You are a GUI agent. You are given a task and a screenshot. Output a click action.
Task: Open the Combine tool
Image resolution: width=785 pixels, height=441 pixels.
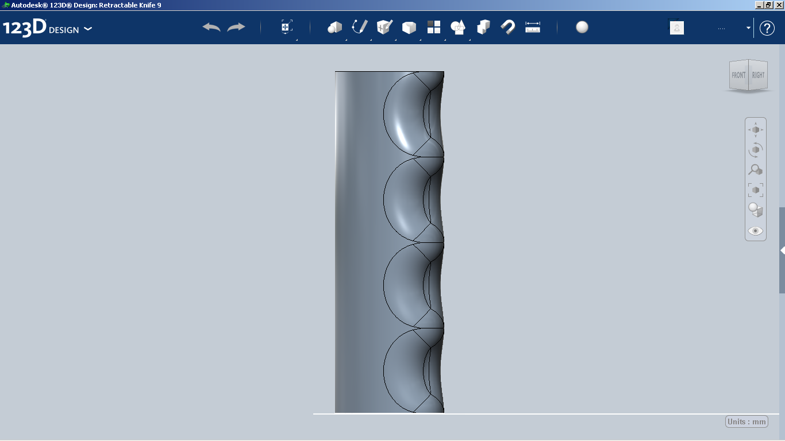tap(483, 27)
